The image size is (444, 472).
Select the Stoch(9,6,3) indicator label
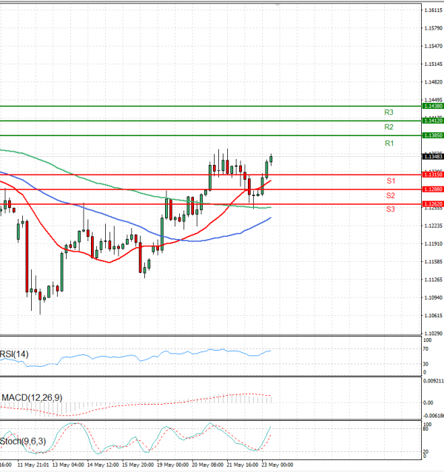point(23,442)
